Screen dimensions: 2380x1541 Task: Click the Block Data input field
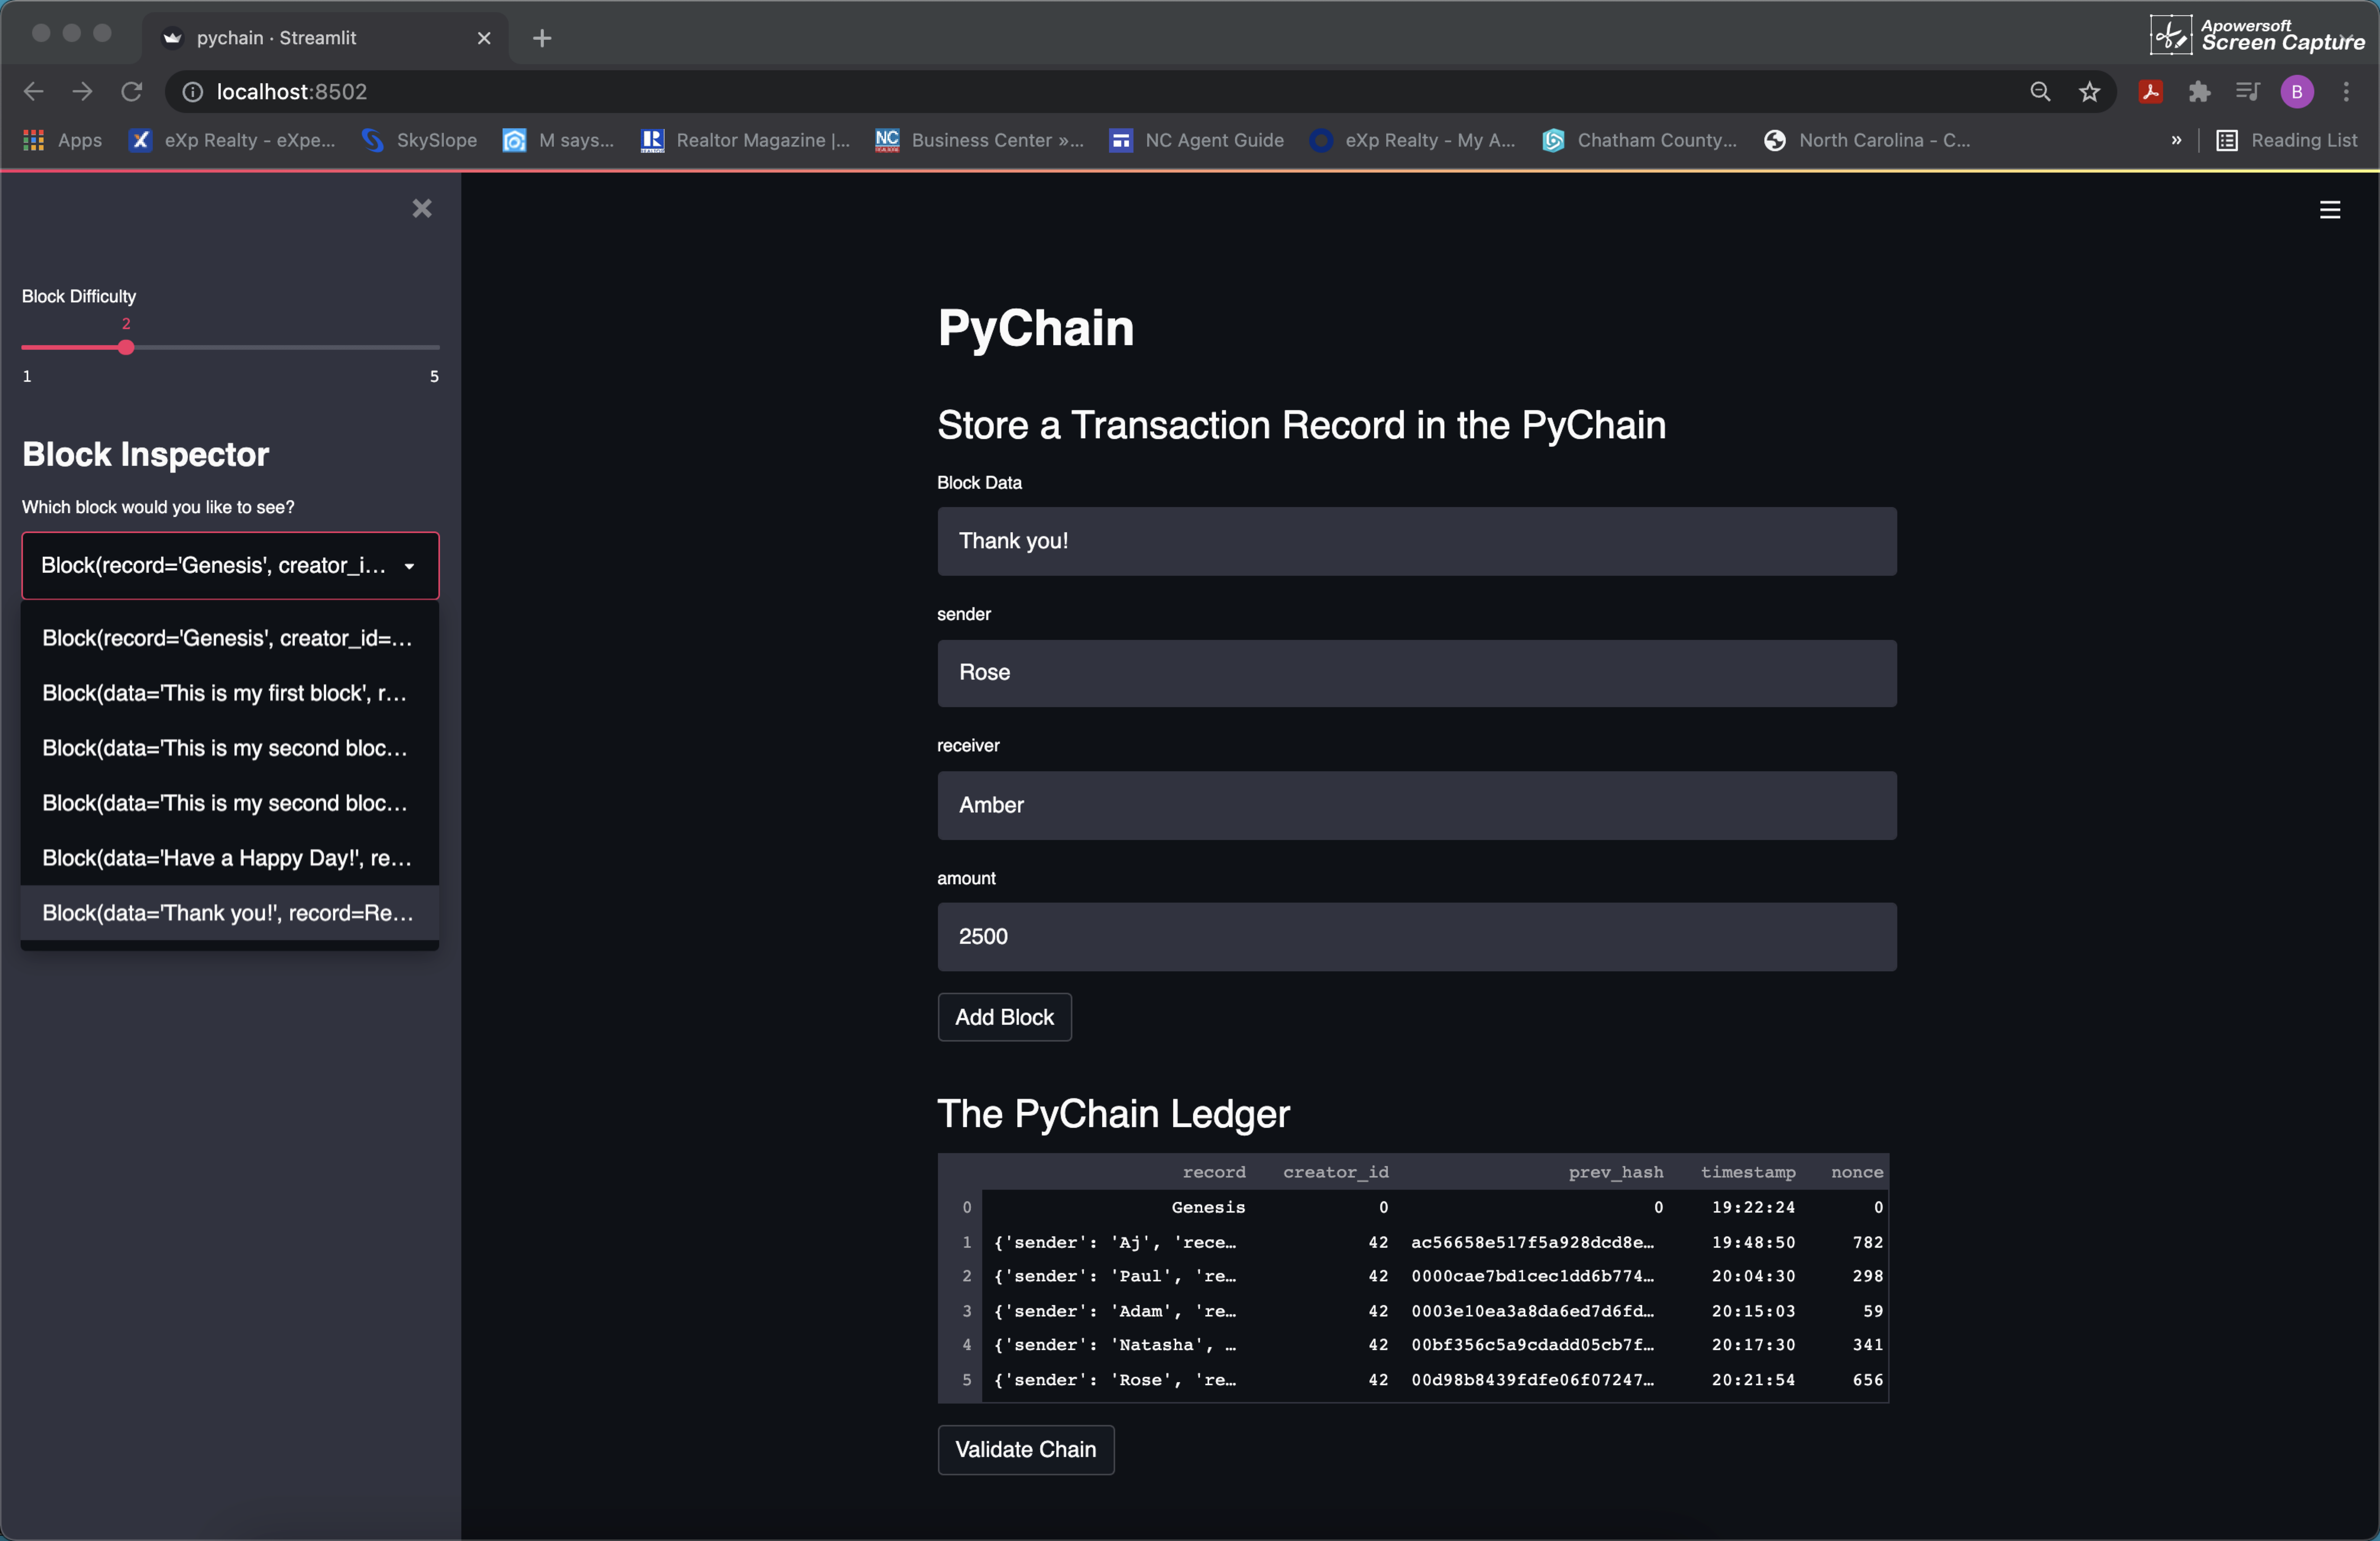pos(1416,541)
